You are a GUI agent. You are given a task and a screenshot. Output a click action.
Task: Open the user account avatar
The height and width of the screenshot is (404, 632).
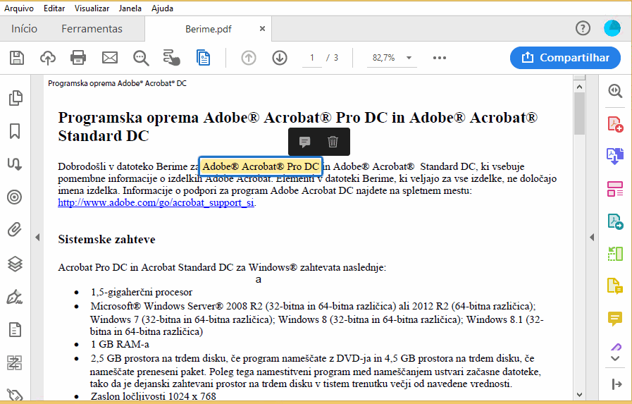(x=612, y=28)
